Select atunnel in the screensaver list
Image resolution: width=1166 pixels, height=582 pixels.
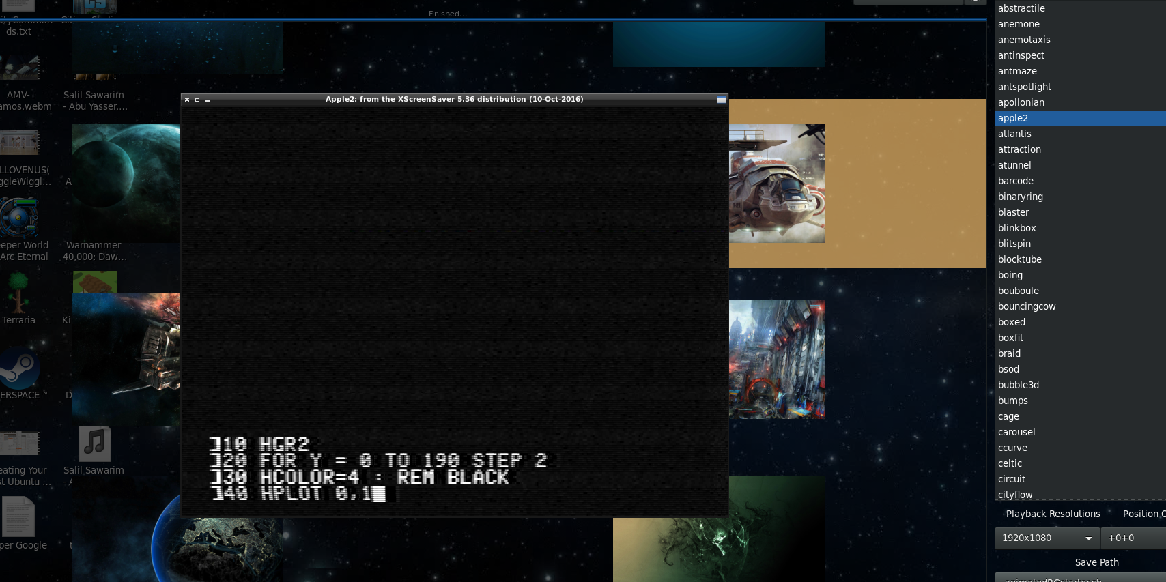[1080, 165]
